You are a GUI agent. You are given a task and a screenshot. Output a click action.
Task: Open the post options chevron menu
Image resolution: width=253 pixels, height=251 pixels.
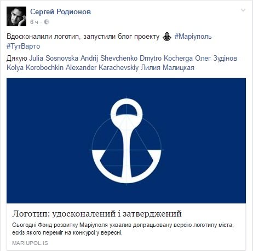[243, 10]
